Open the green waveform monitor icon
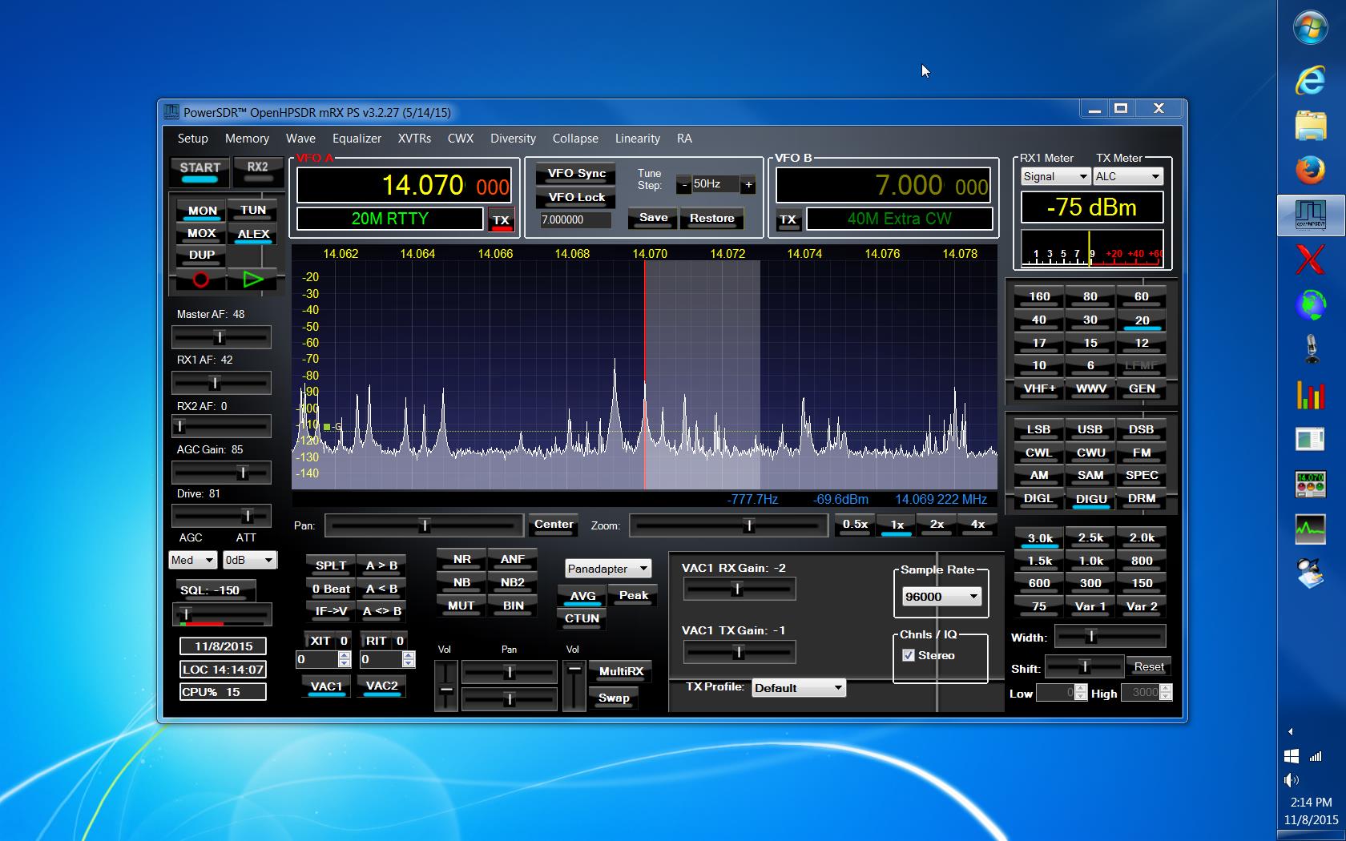The image size is (1346, 841). pyautogui.click(x=1311, y=528)
